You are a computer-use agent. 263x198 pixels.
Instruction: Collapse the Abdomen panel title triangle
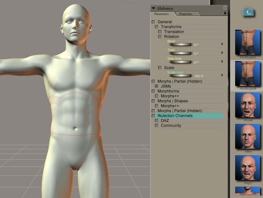click(x=153, y=8)
